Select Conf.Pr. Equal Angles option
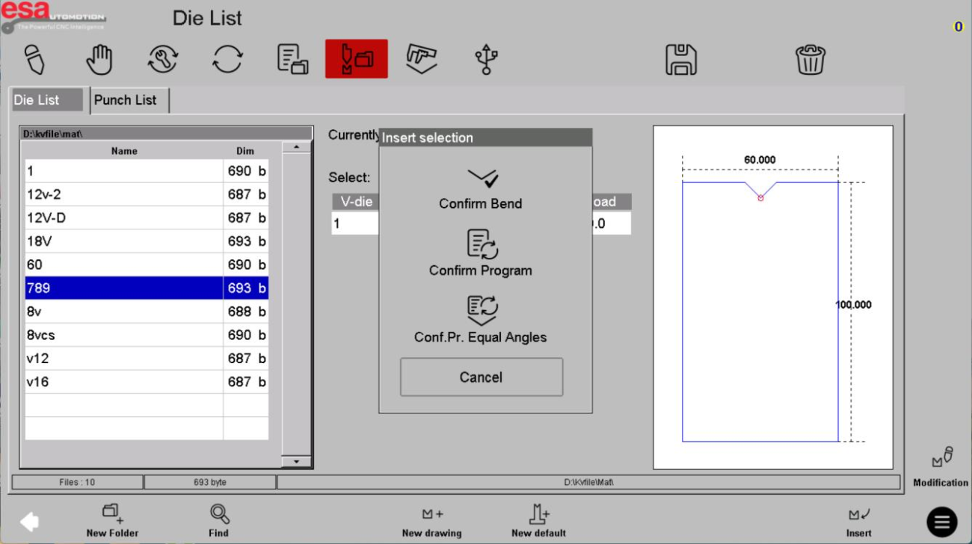Screen dimensions: 972x544 pyautogui.click(x=481, y=320)
